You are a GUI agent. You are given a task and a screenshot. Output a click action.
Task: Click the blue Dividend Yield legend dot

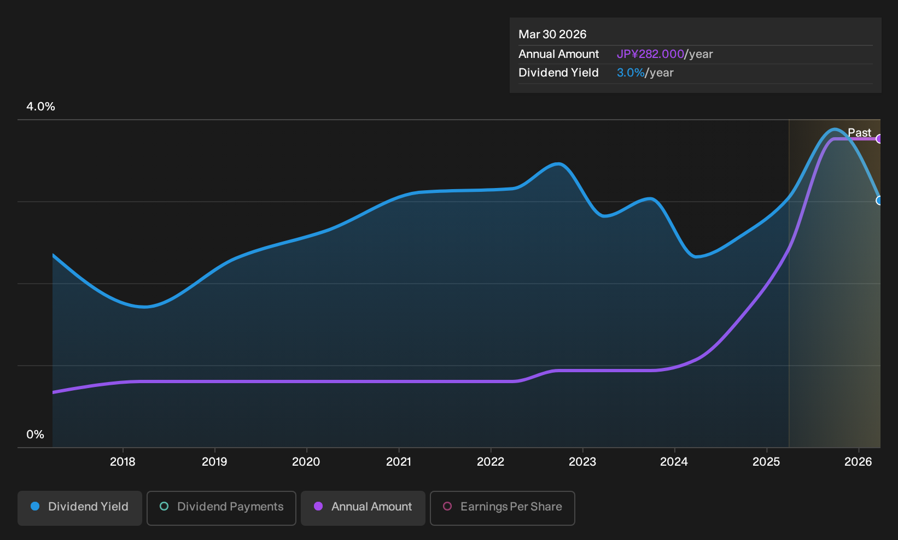35,506
